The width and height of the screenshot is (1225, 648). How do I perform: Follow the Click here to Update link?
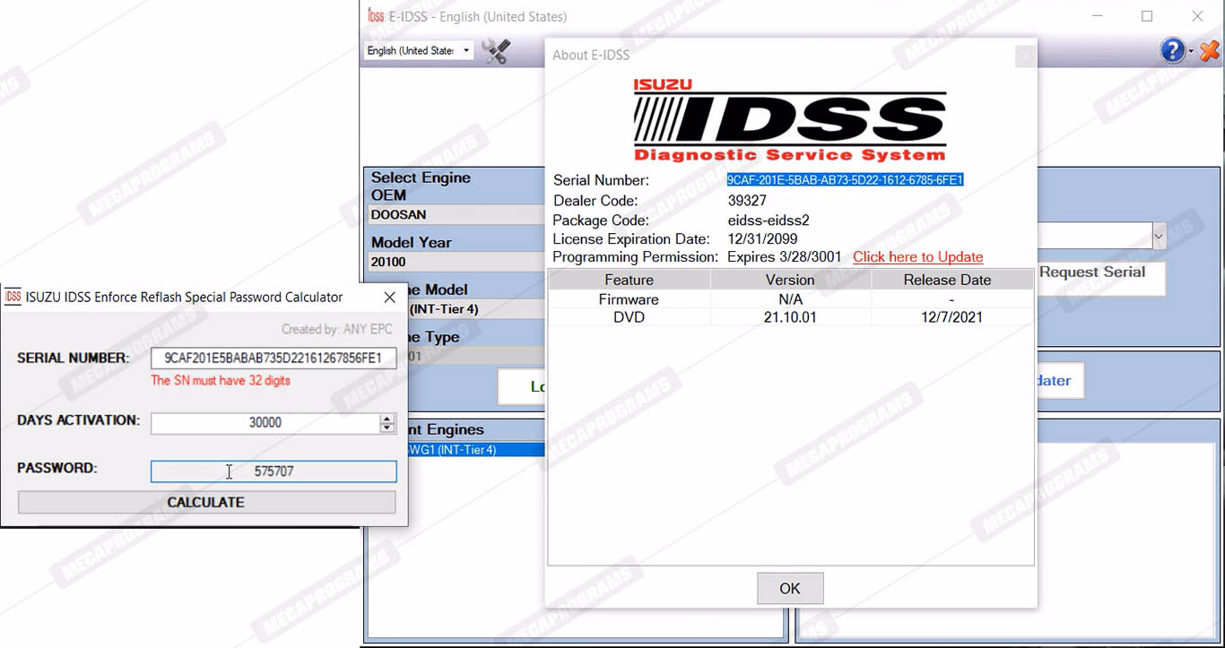coord(917,257)
